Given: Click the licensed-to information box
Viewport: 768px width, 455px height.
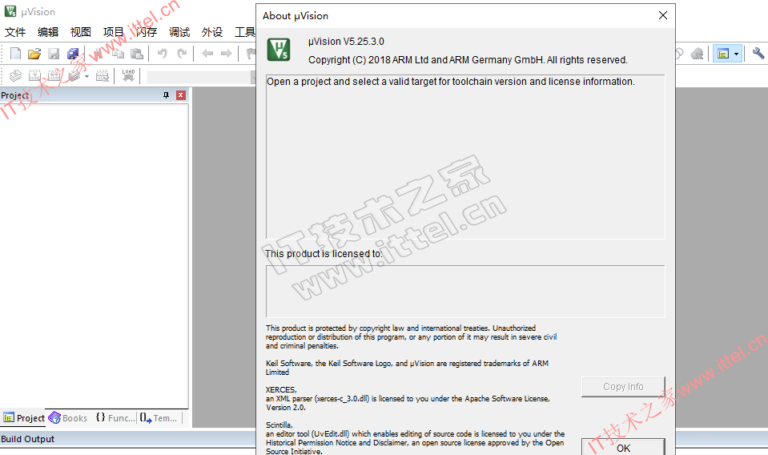Looking at the screenshot, I should point(465,292).
